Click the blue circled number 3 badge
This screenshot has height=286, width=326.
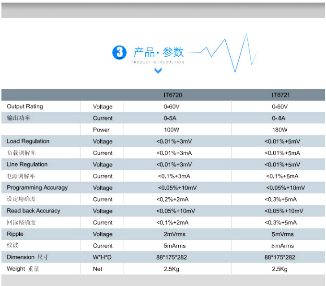[119, 52]
